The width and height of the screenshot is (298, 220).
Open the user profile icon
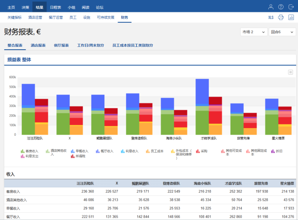pyautogui.click(x=271, y=7)
